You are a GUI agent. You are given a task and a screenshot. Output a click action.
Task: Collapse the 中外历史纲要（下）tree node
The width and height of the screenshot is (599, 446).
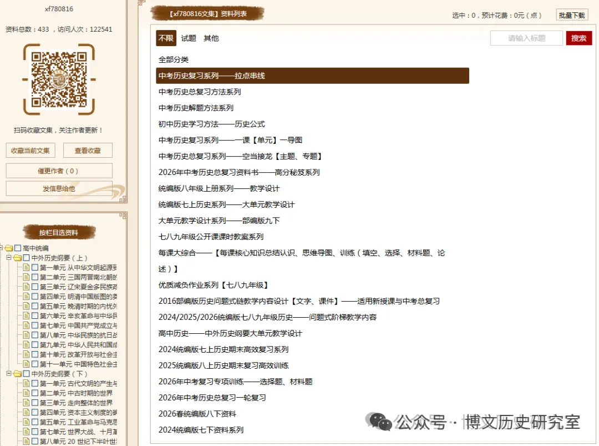click(9, 374)
